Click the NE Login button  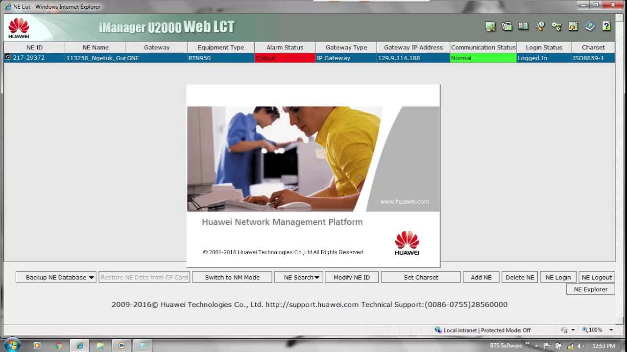[558, 277]
